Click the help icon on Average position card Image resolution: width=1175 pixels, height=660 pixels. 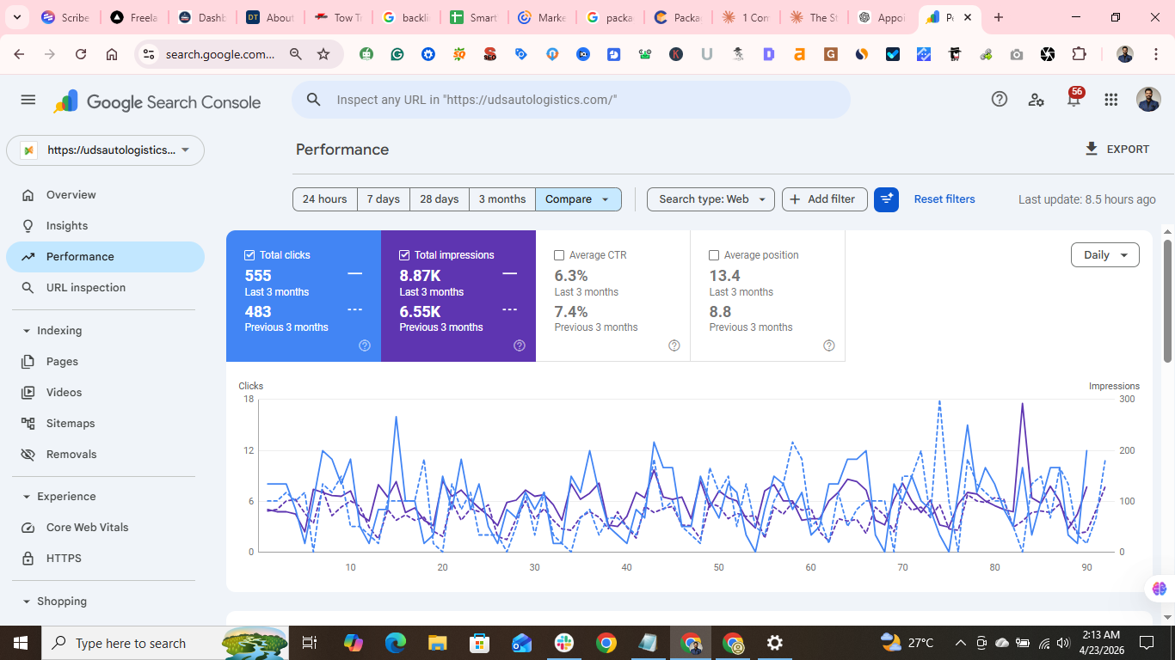pos(829,345)
